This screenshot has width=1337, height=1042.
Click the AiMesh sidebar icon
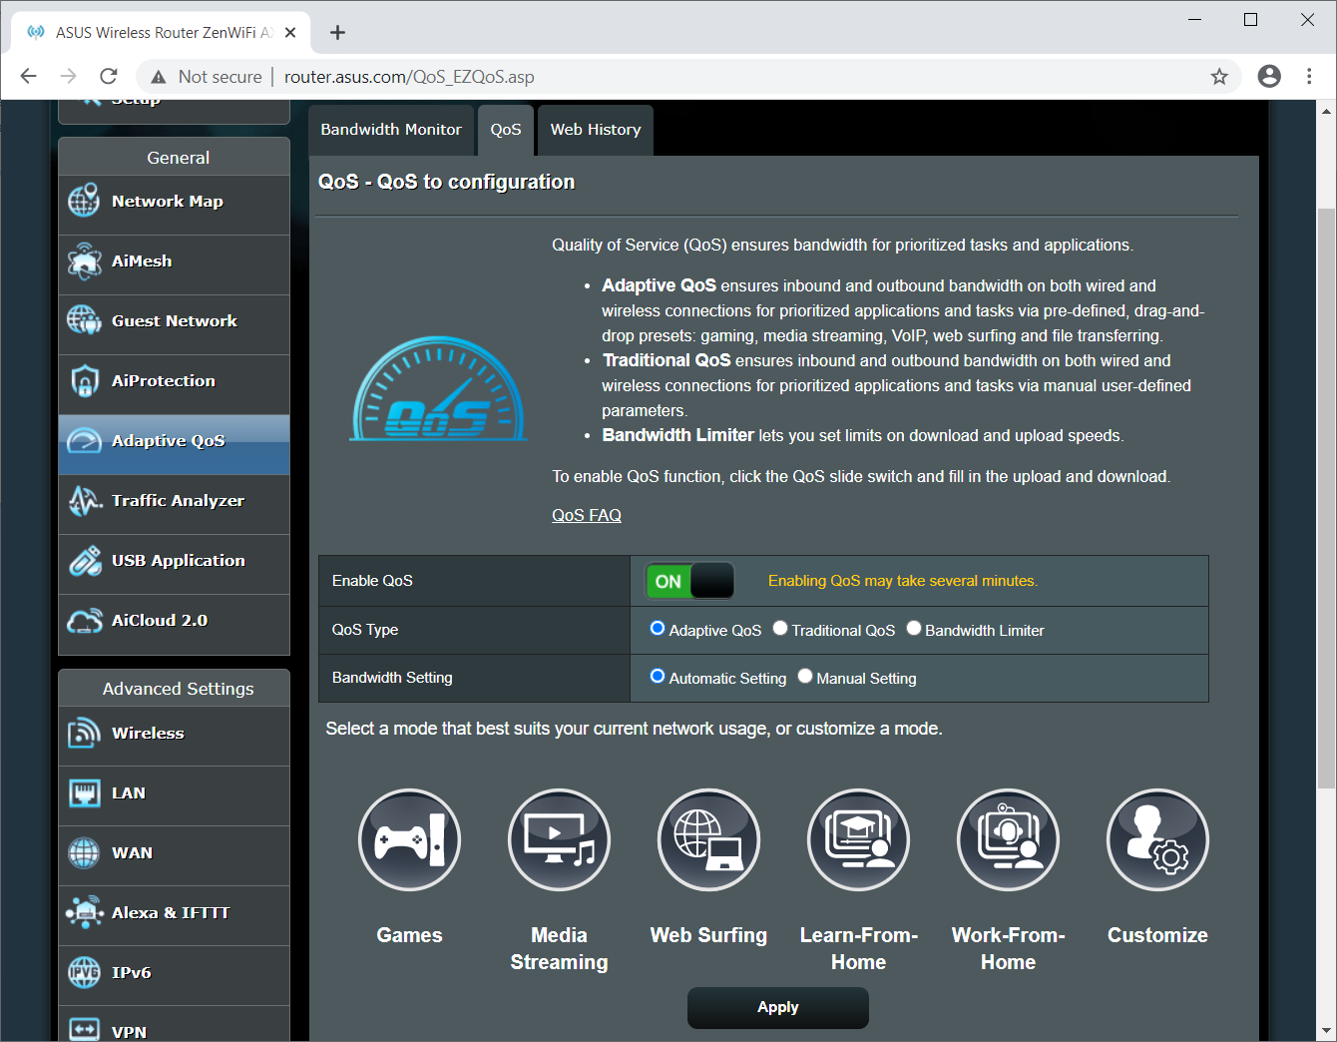point(84,260)
